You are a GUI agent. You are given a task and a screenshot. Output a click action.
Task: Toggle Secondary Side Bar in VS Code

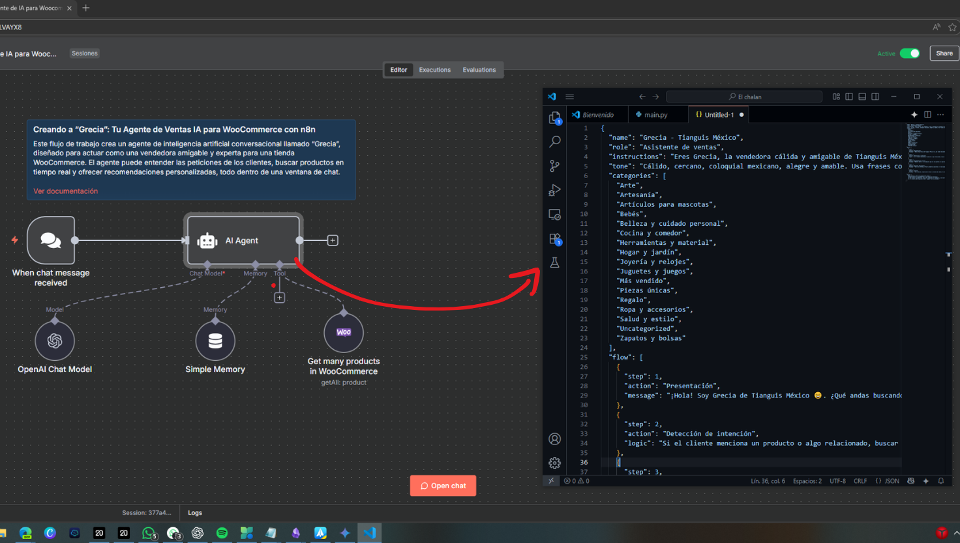[x=875, y=97]
